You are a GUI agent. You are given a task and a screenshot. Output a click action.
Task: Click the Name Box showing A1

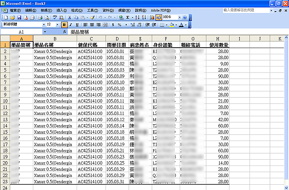(21, 32)
